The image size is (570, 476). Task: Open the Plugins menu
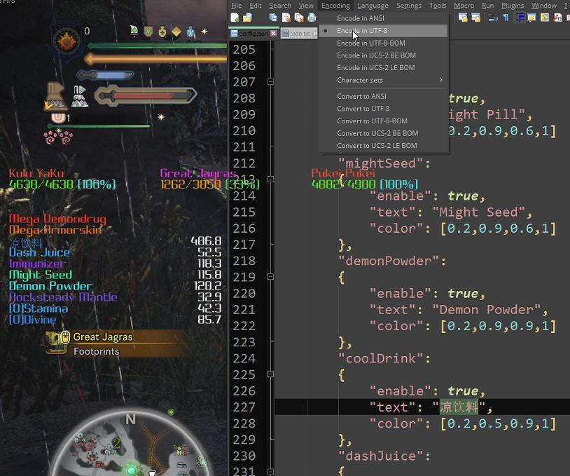pos(513,6)
